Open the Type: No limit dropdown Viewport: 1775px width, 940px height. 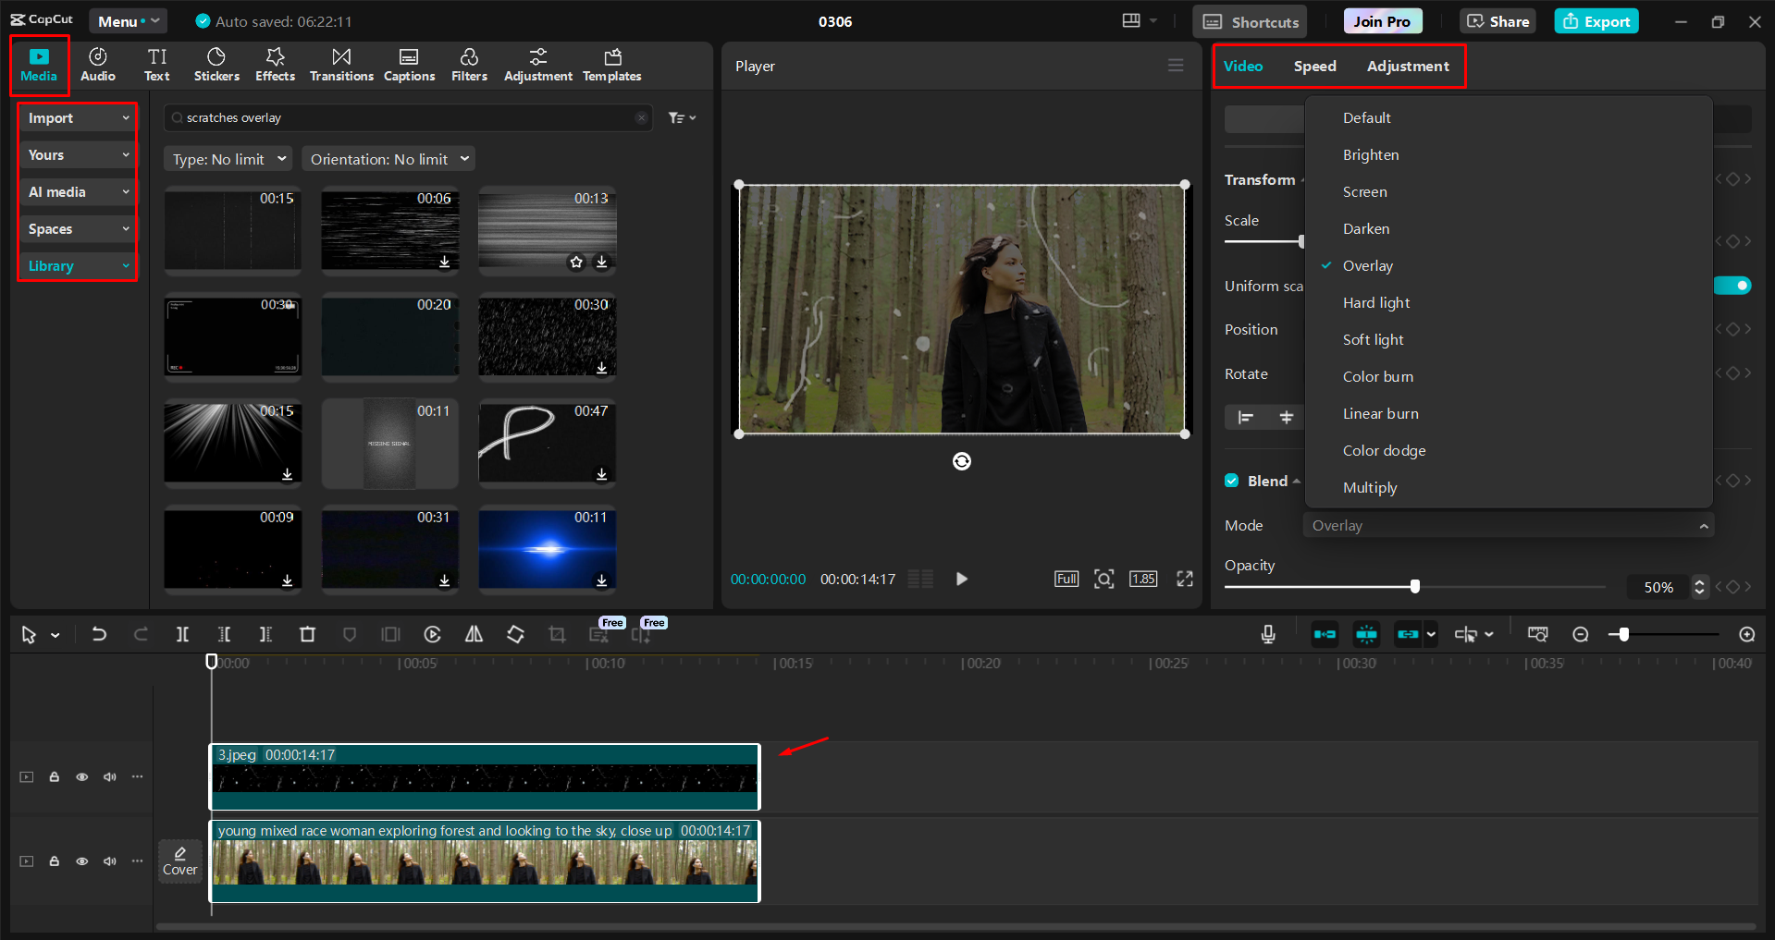click(x=228, y=158)
